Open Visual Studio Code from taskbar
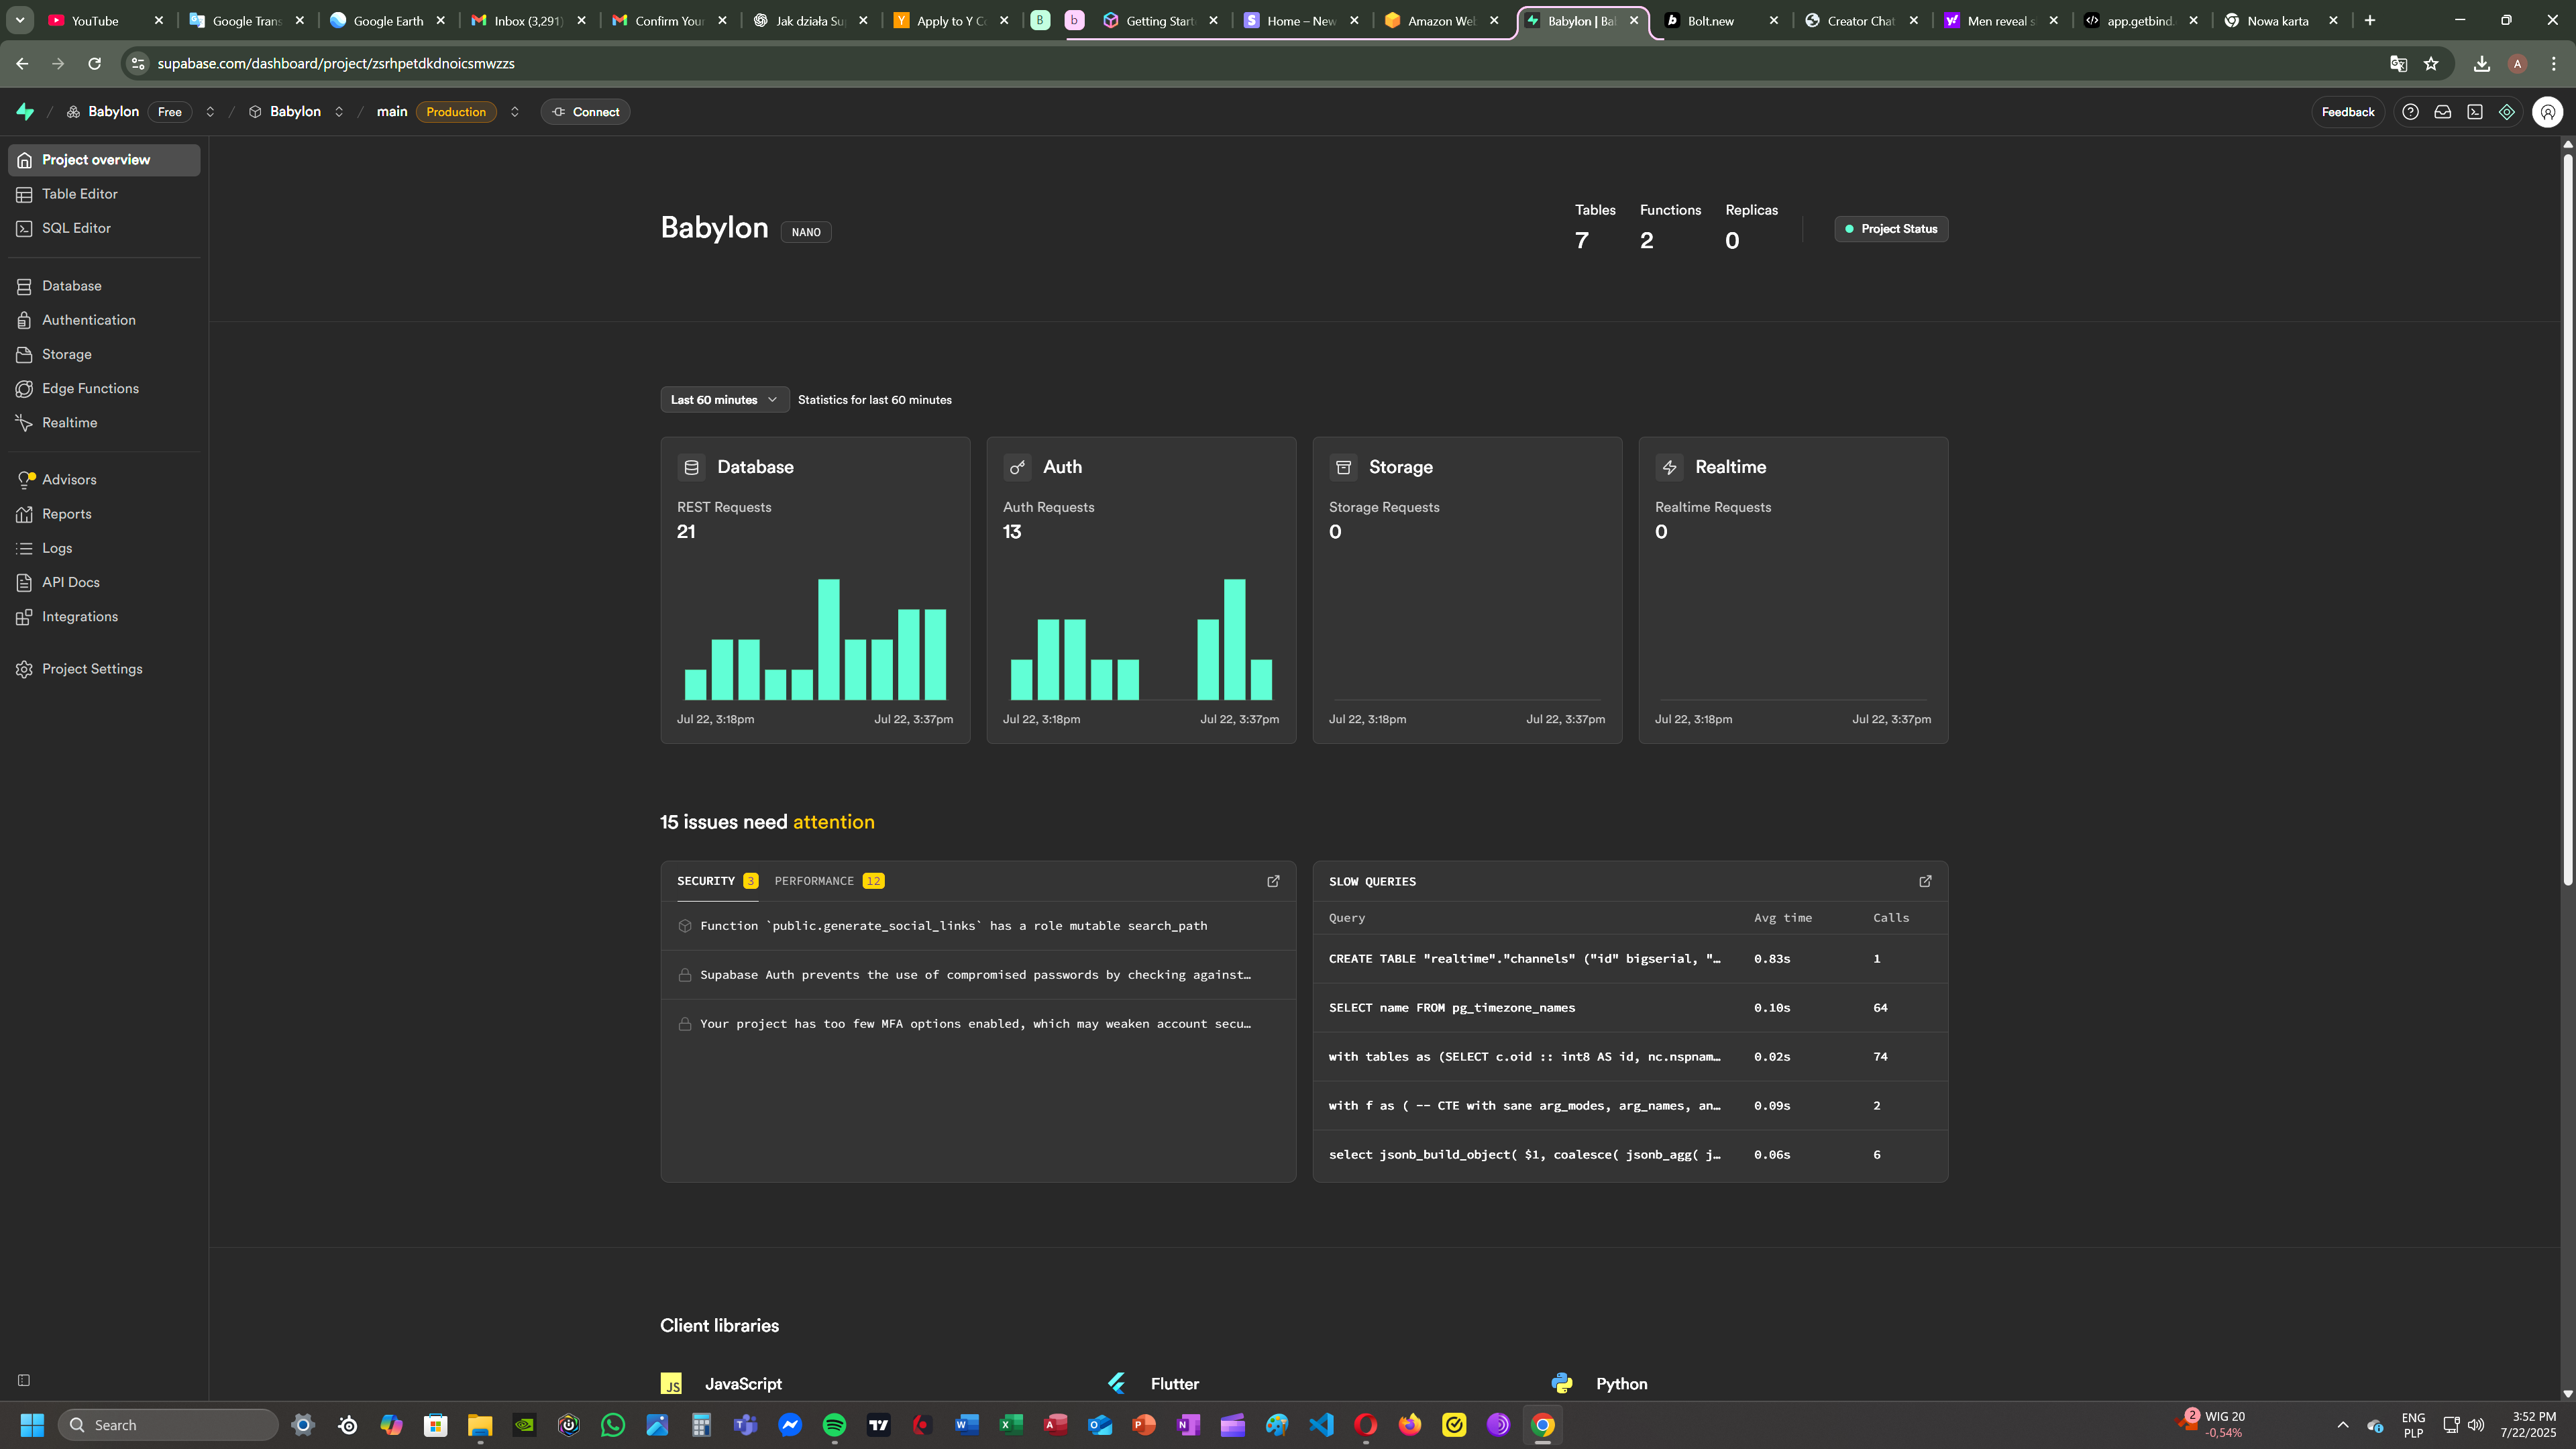Image resolution: width=2576 pixels, height=1449 pixels. [x=1321, y=1424]
